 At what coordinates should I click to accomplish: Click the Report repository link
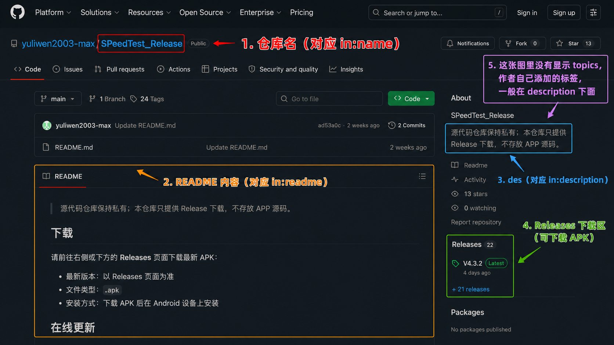tap(476, 222)
